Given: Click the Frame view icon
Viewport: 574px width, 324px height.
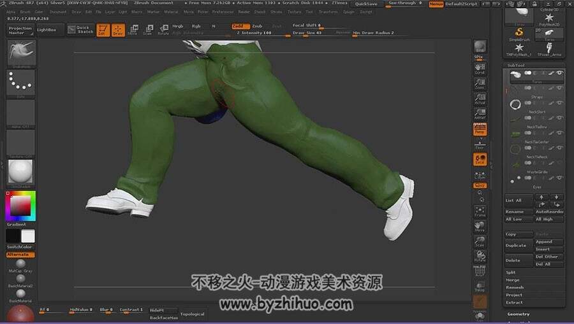Looking at the screenshot, I should (x=480, y=211).
